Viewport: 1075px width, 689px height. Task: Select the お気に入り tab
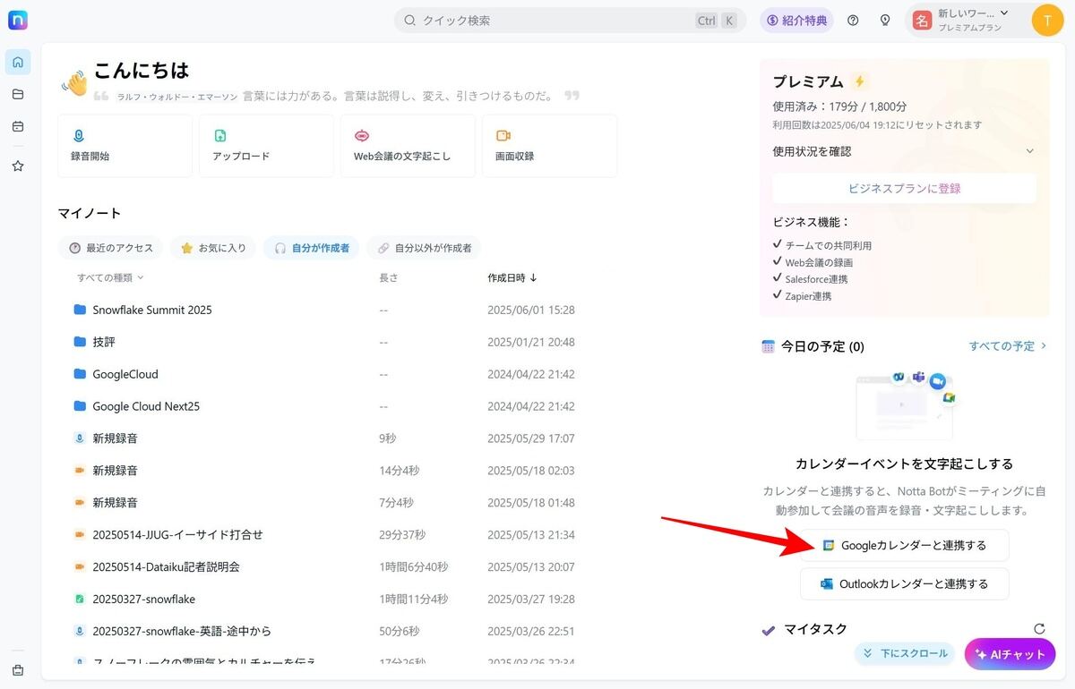tap(213, 248)
